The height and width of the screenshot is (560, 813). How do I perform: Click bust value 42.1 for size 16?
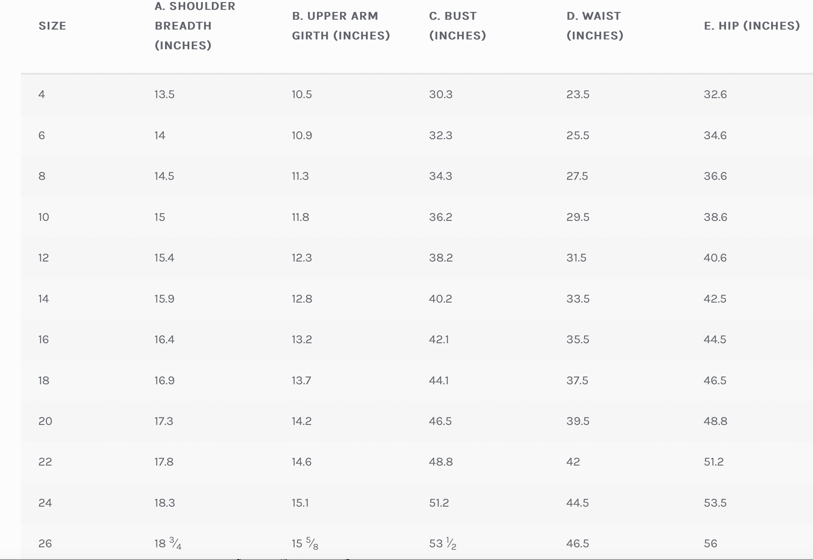tap(439, 340)
